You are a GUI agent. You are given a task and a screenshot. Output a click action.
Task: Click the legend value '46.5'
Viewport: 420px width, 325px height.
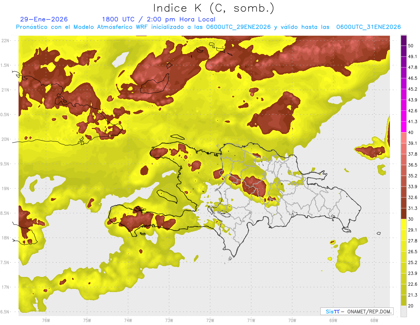413,78
